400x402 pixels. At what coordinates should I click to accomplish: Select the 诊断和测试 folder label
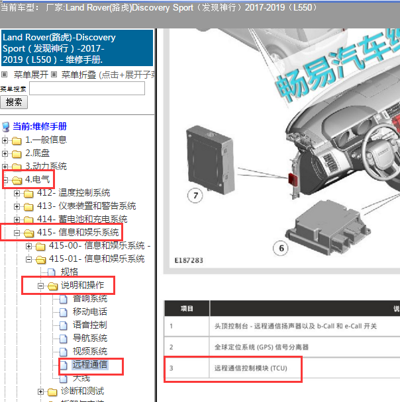tap(82, 391)
